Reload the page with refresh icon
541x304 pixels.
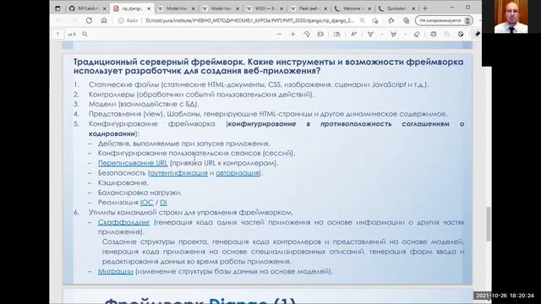click(89, 20)
